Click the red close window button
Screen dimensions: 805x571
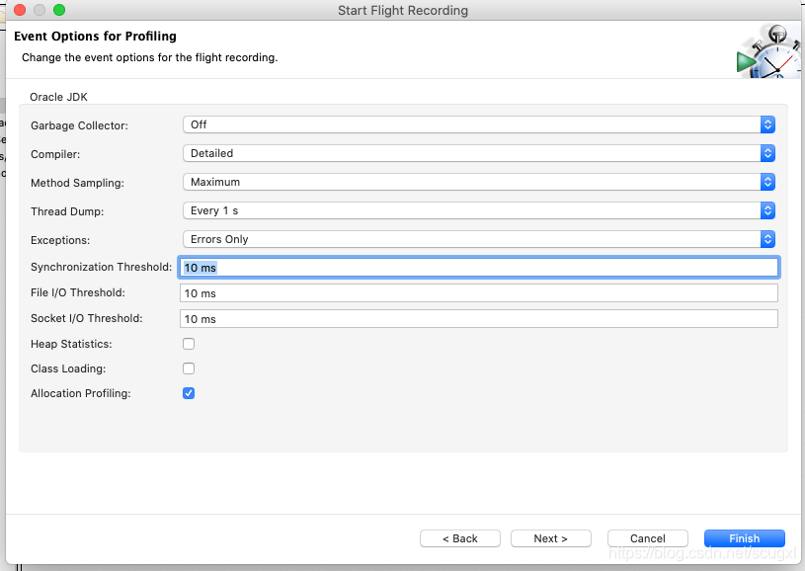20,10
